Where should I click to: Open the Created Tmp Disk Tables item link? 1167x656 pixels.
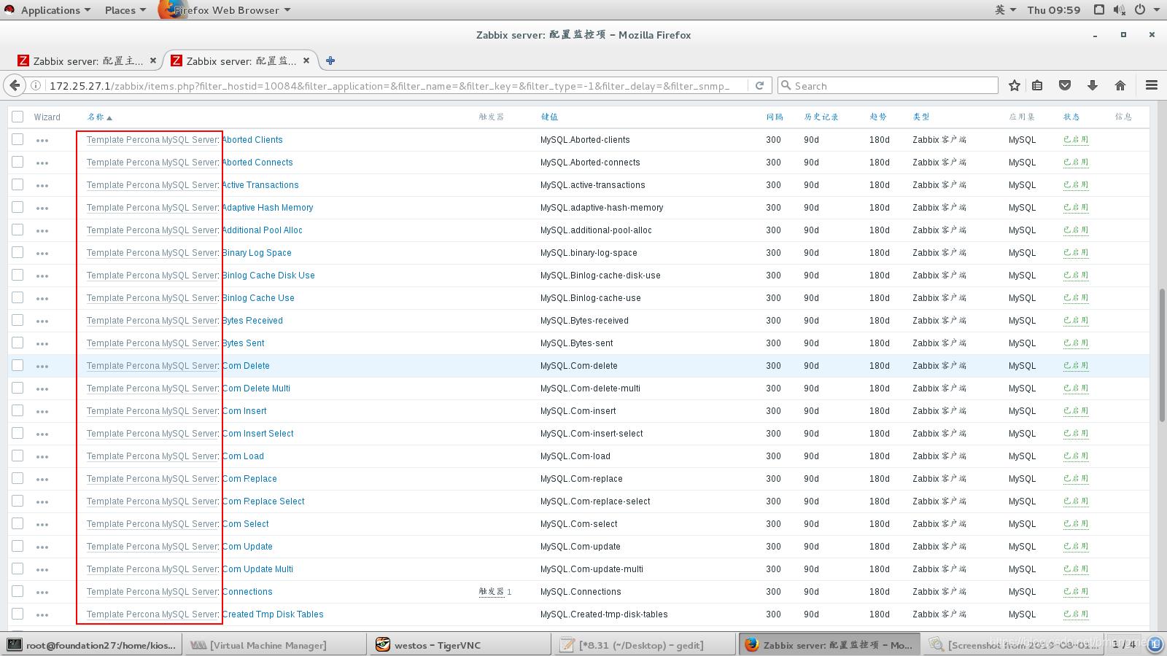click(x=273, y=614)
